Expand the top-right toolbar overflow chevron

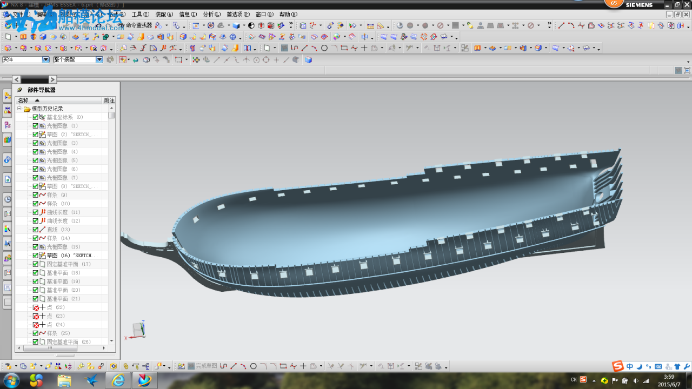pyautogui.click(x=549, y=25)
